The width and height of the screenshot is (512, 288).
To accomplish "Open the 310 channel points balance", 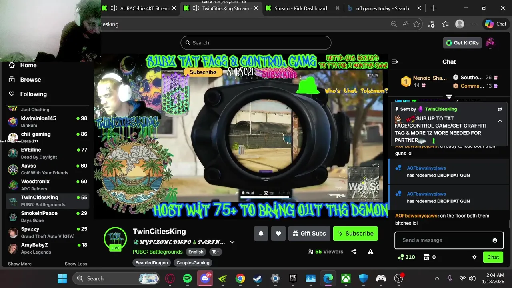I will (x=406, y=257).
